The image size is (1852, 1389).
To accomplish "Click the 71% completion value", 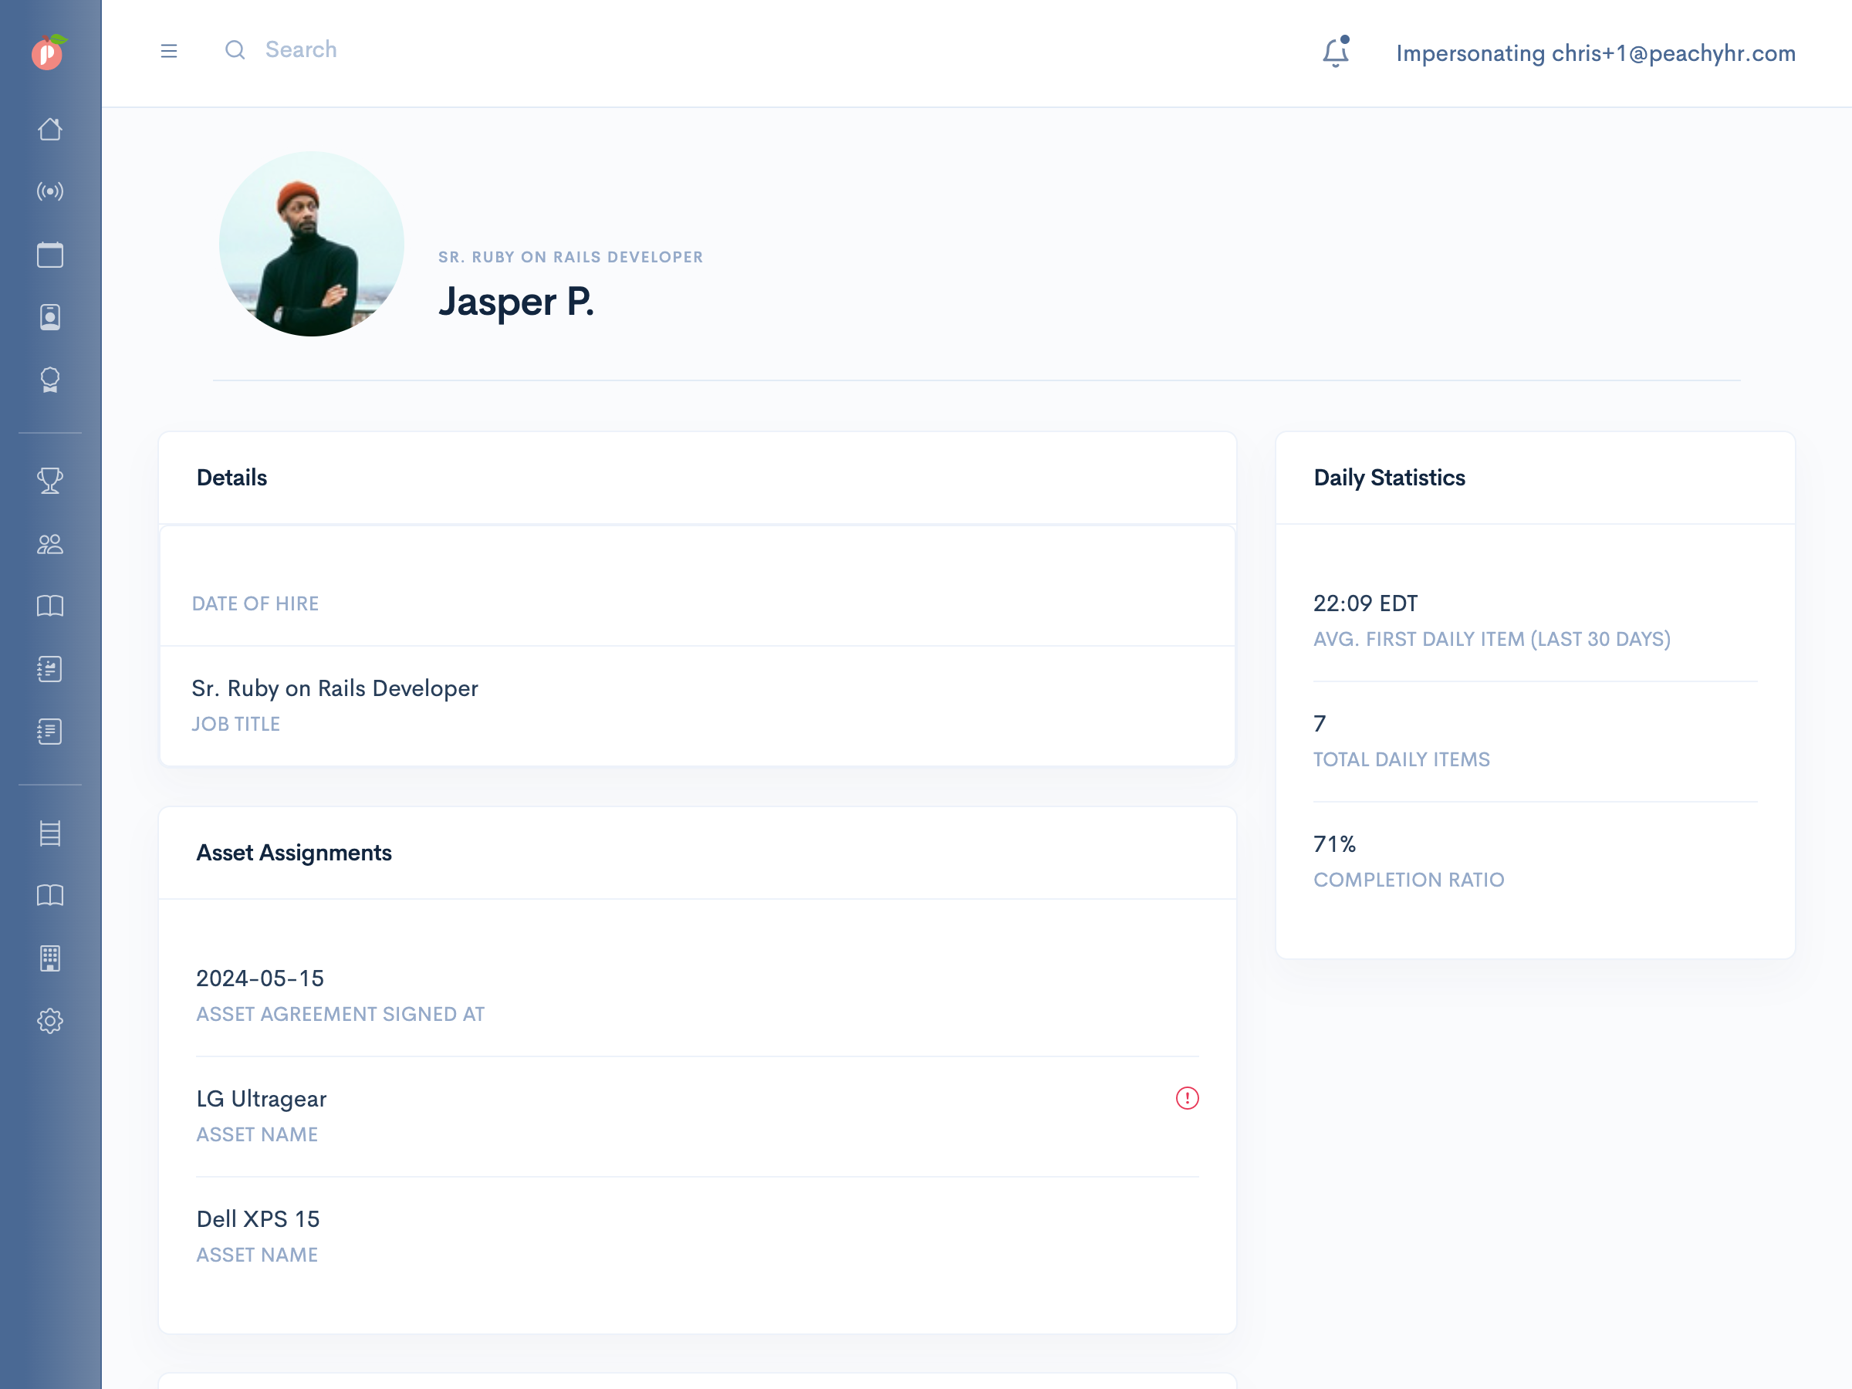I will pyautogui.click(x=1334, y=844).
